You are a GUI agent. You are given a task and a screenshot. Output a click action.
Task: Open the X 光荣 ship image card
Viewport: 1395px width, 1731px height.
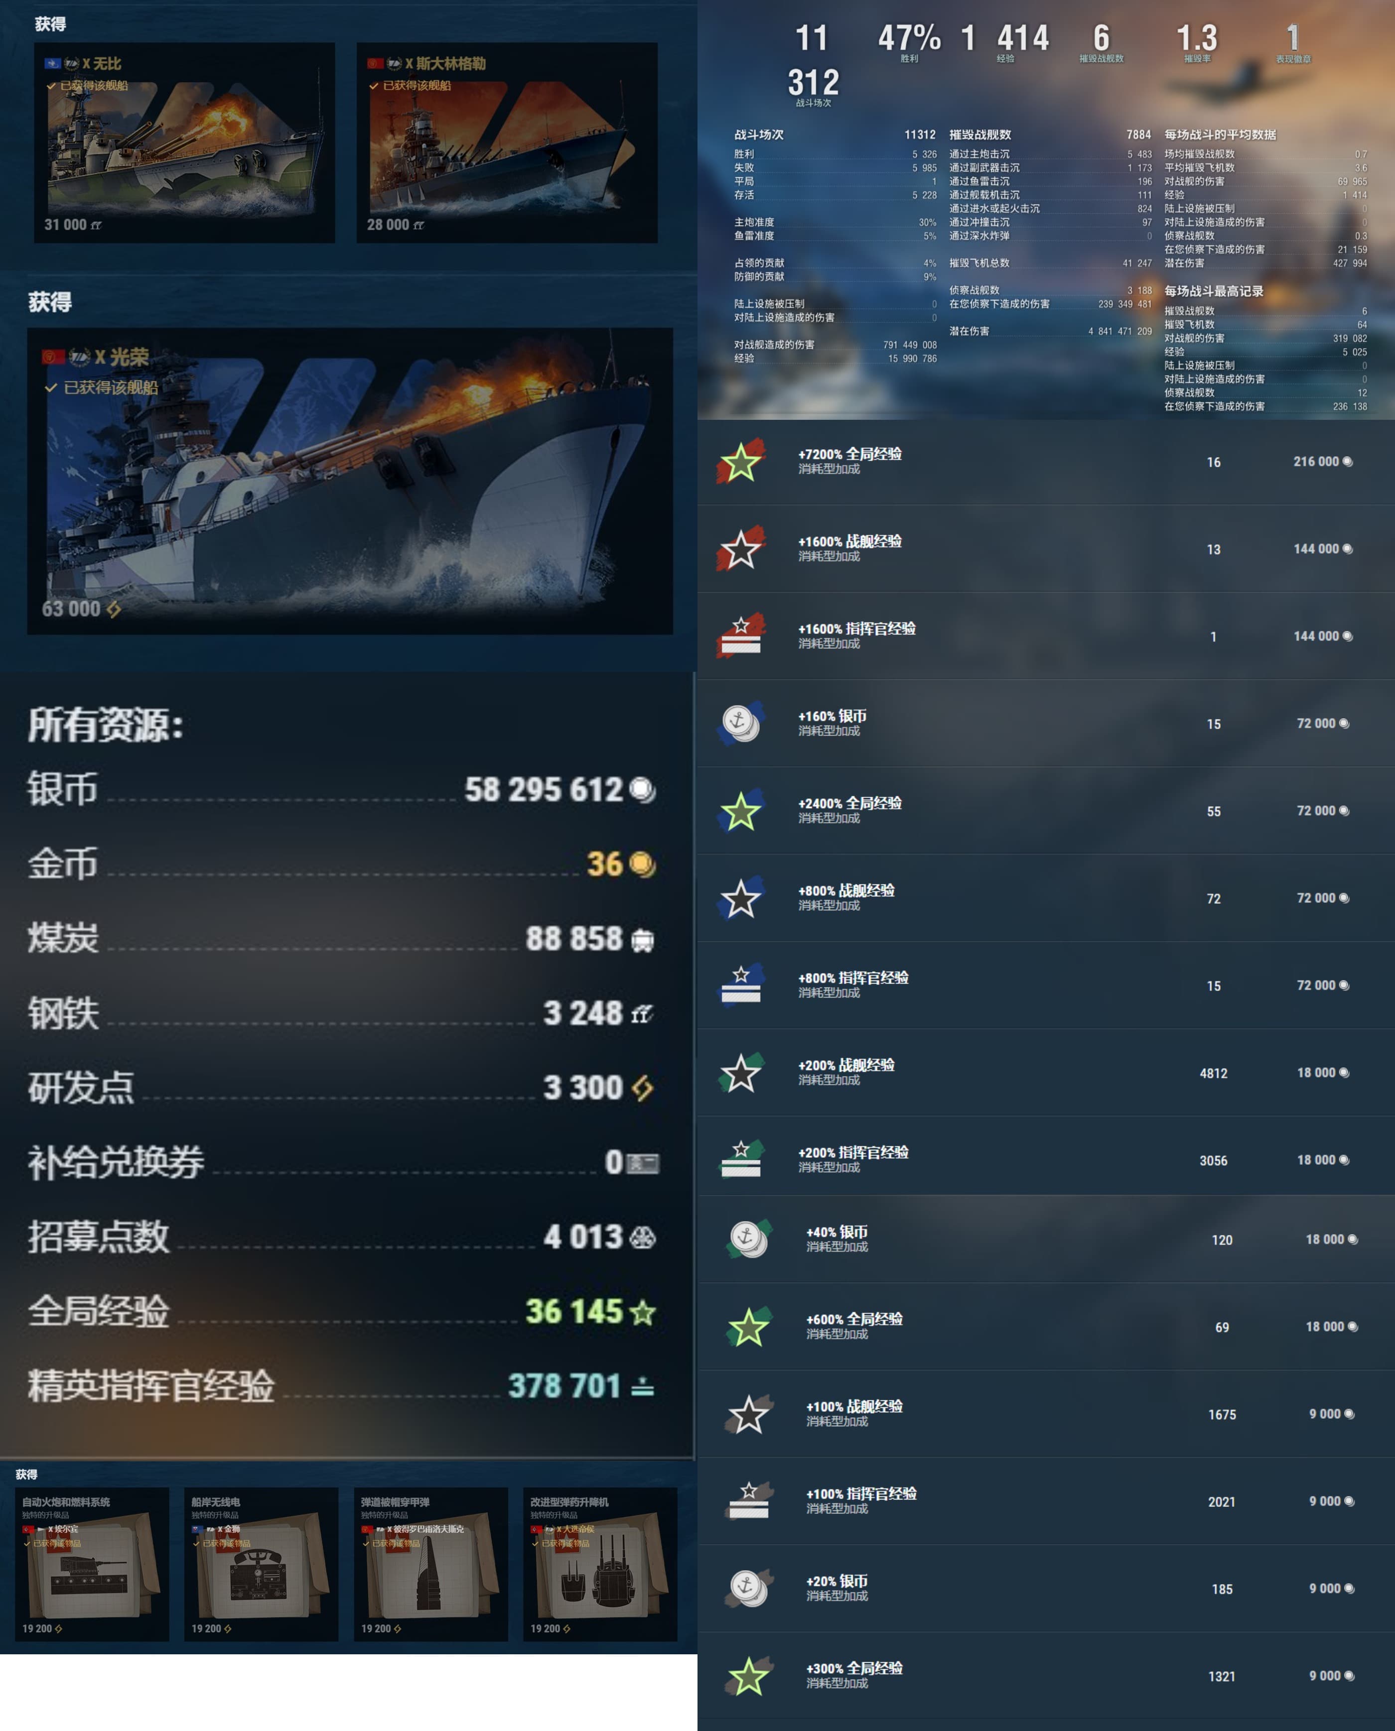(350, 481)
